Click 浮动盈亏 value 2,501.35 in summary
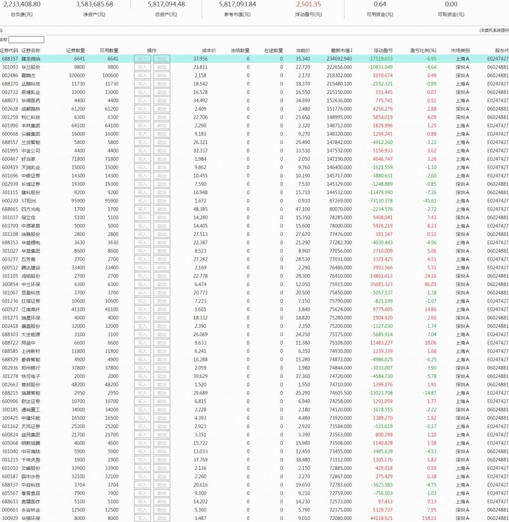 click(x=309, y=4)
